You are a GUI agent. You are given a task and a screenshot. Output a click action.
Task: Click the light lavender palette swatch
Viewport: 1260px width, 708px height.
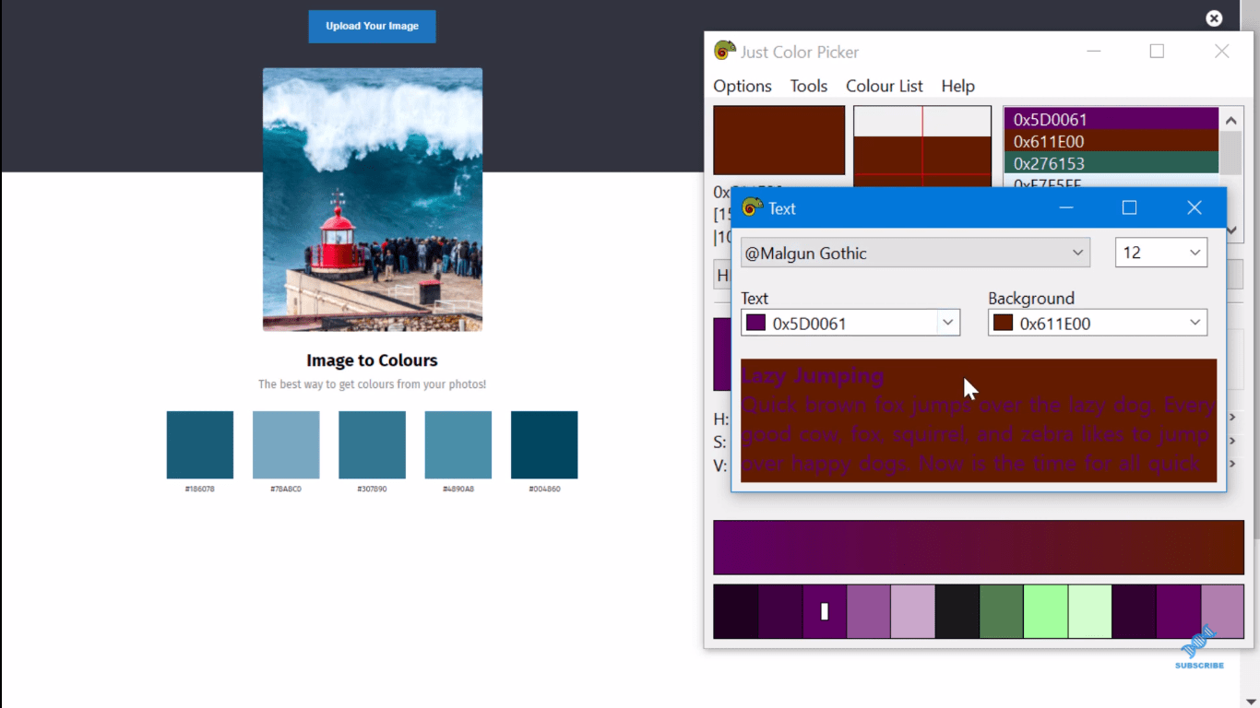click(x=913, y=611)
